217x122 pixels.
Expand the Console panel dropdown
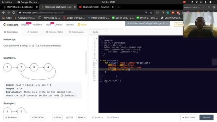pyautogui.click(x=97, y=118)
